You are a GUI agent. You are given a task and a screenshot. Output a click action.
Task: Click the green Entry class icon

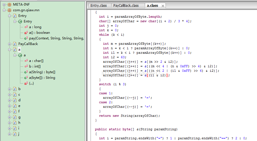click(20, 21)
